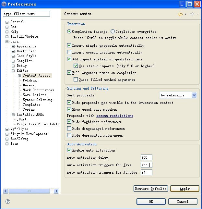Click the Restore Defaults button
Viewport: 202px width, 209px height.
(x=151, y=189)
